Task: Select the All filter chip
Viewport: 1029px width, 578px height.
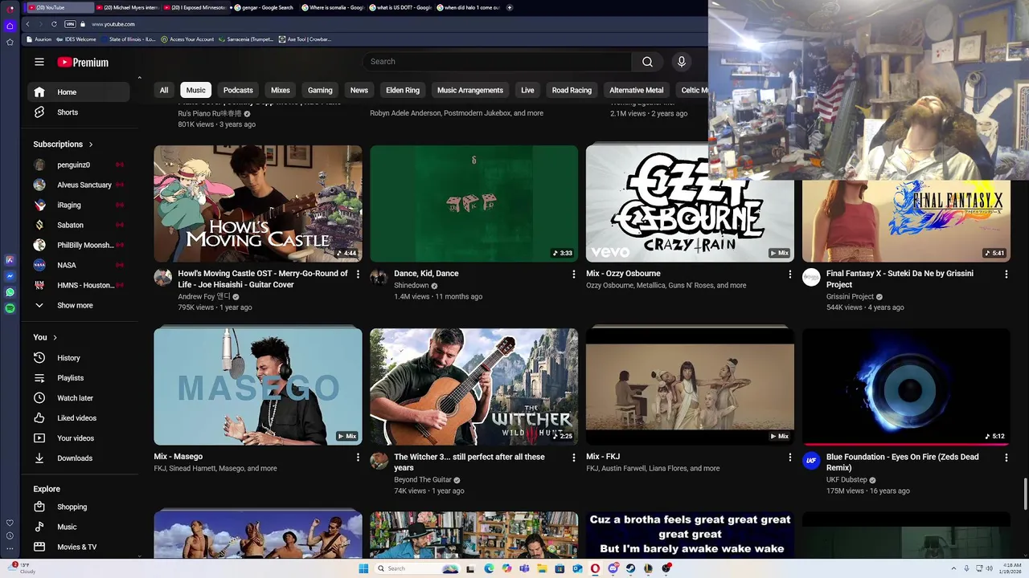Action: coord(164,90)
